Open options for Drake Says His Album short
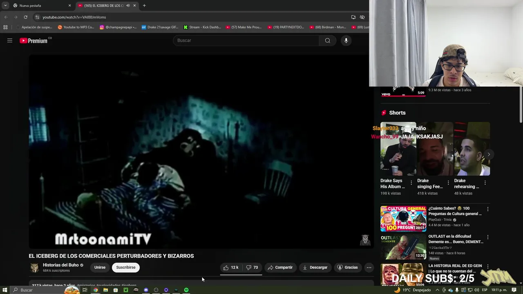 [411, 183]
